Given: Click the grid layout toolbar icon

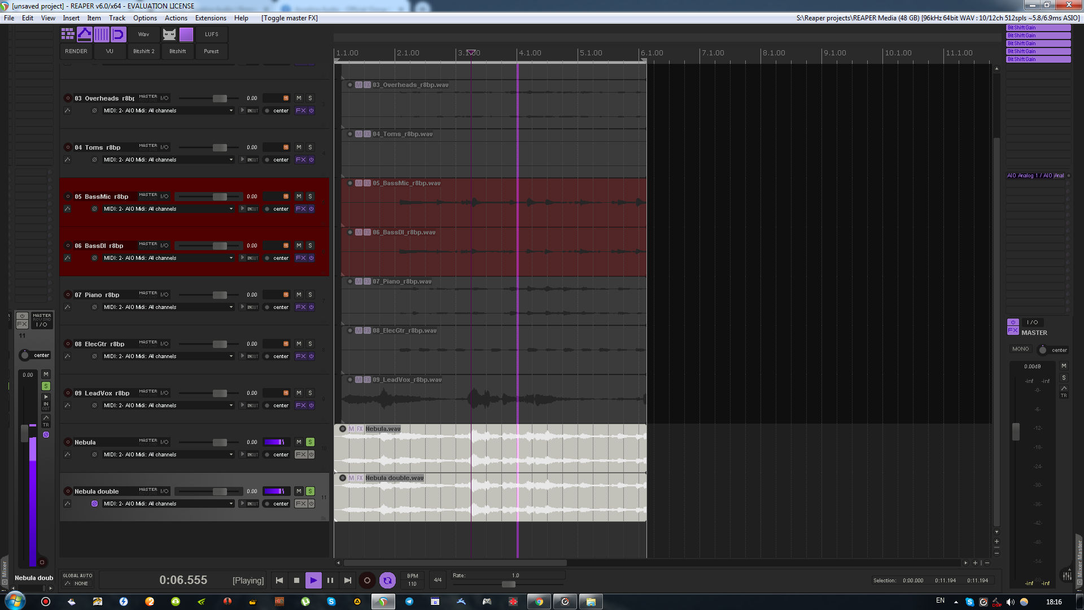Looking at the screenshot, I should pyautogui.click(x=68, y=34).
